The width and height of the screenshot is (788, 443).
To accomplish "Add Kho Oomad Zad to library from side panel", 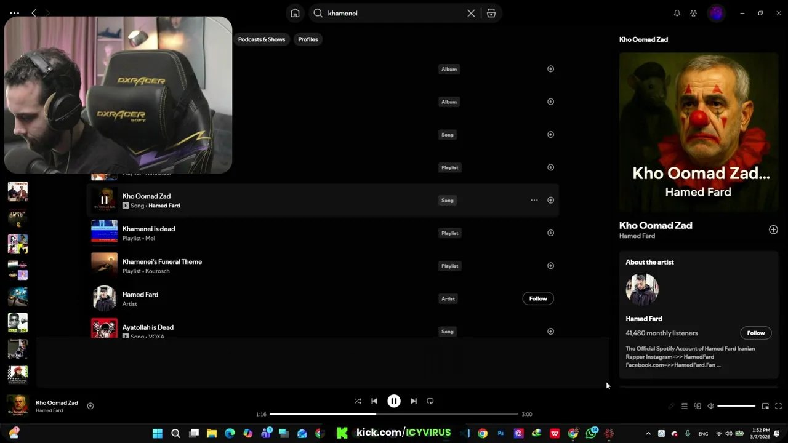I will pyautogui.click(x=773, y=229).
